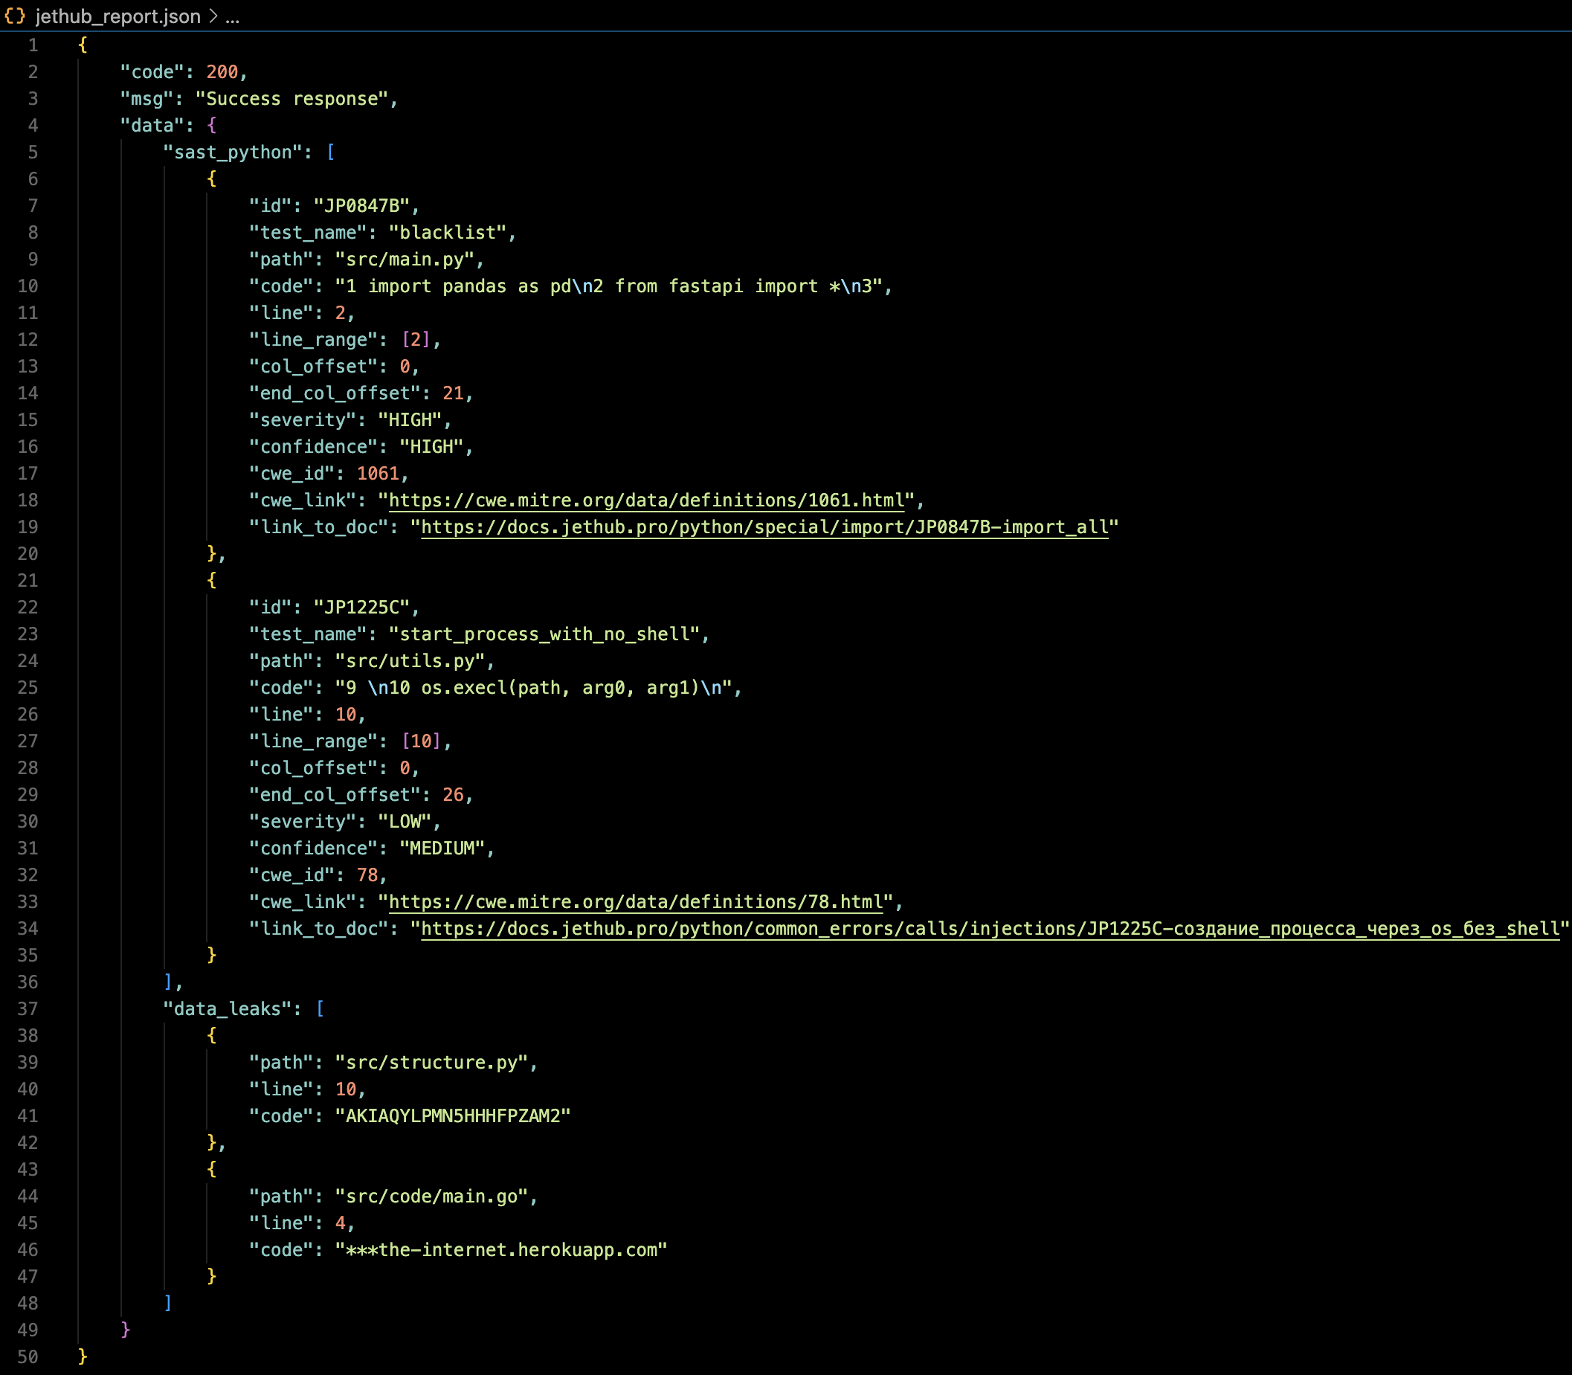The height and width of the screenshot is (1375, 1572).
Task: Click line number 50 in the gutter
Action: click(28, 1356)
